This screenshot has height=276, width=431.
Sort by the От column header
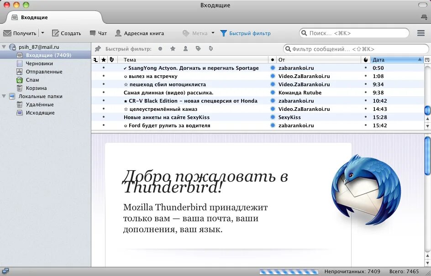(319, 60)
